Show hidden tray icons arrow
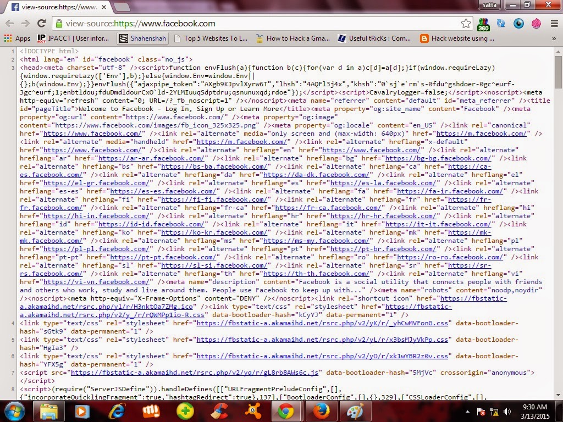Viewport: 563px width, 422px height. [467, 412]
